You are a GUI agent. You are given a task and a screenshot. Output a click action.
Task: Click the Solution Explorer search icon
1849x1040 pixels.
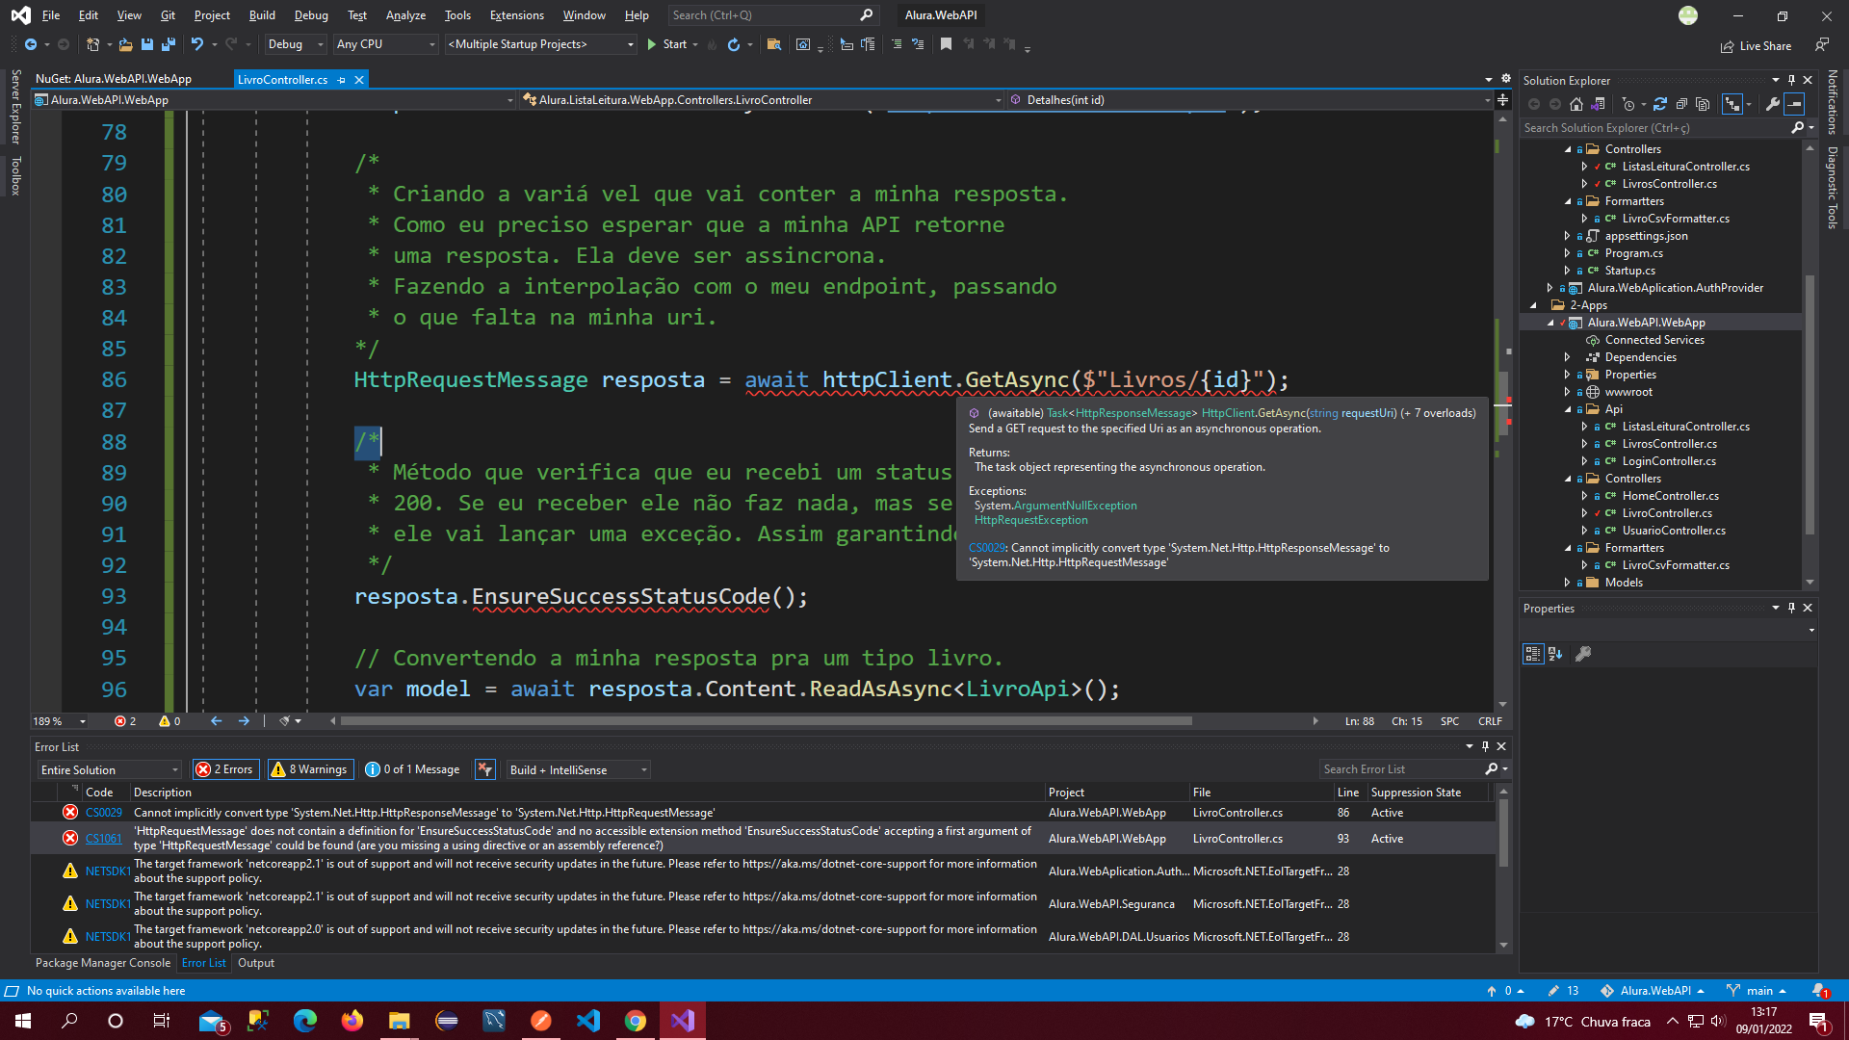tap(1804, 128)
